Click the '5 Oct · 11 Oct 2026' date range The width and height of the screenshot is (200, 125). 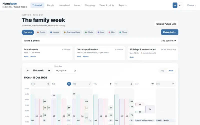(x=35, y=77)
